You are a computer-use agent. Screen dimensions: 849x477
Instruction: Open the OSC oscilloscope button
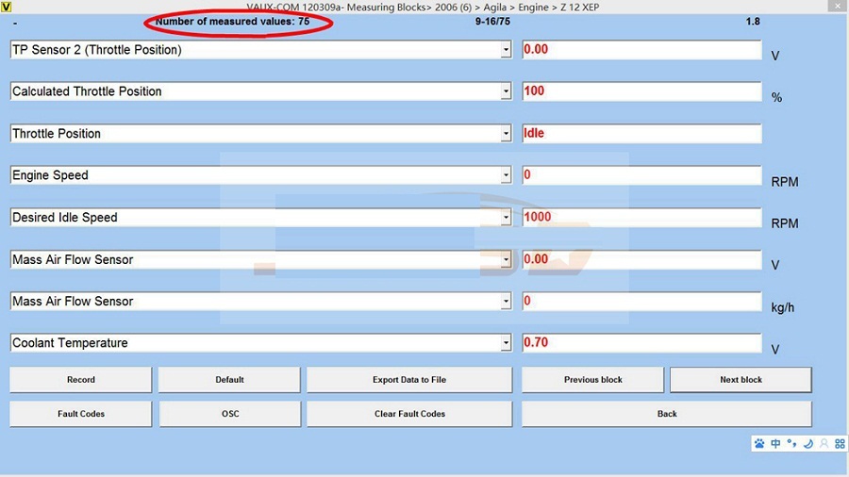[x=229, y=414]
